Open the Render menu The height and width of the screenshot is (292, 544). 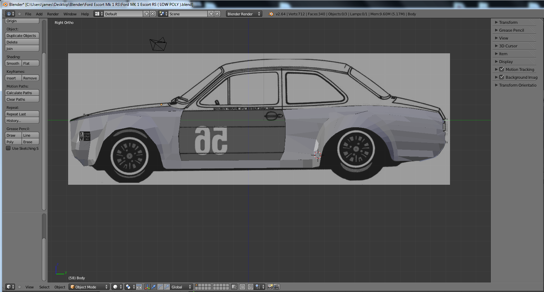pyautogui.click(x=53, y=14)
